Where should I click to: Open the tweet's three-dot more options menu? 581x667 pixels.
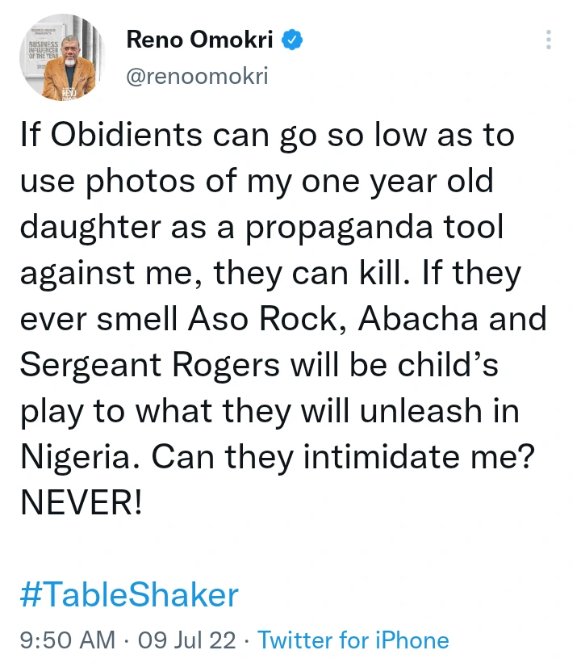pos(549,40)
